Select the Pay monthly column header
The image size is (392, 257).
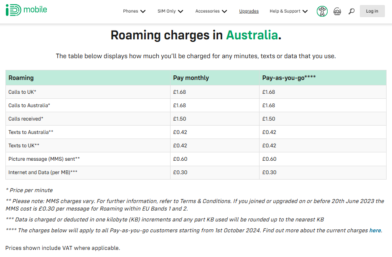191,78
